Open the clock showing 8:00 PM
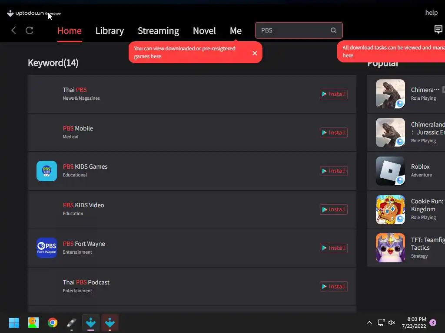The width and height of the screenshot is (445, 333). click(414, 323)
